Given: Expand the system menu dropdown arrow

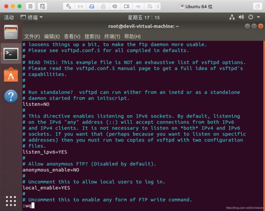Looking at the screenshot, I should [x=258, y=17].
